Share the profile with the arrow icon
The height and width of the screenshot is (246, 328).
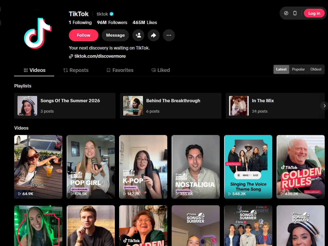coord(154,35)
